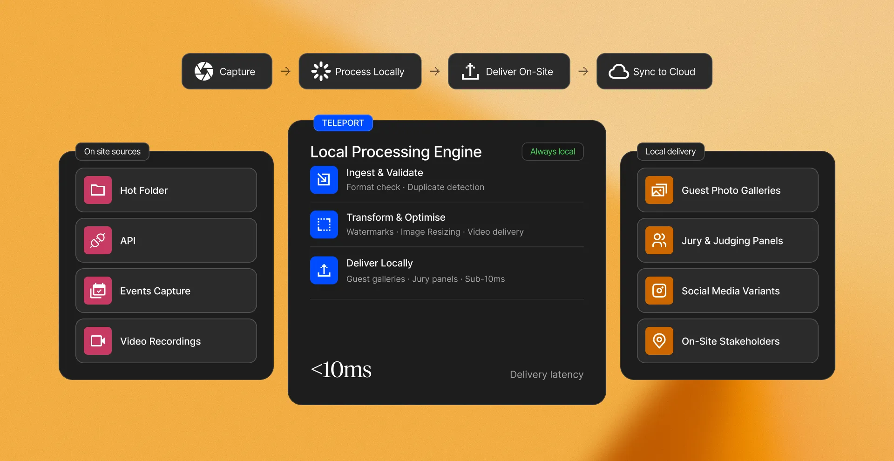This screenshot has width=894, height=461.
Task: Click the pink Video Recordings camera icon
Action: pos(98,341)
